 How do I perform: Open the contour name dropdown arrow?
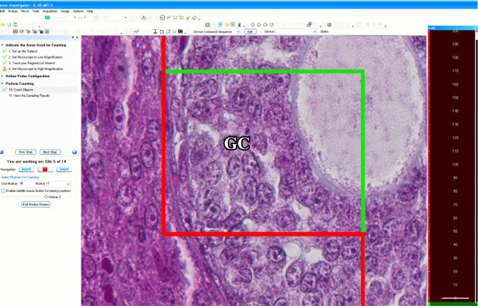tap(75, 18)
